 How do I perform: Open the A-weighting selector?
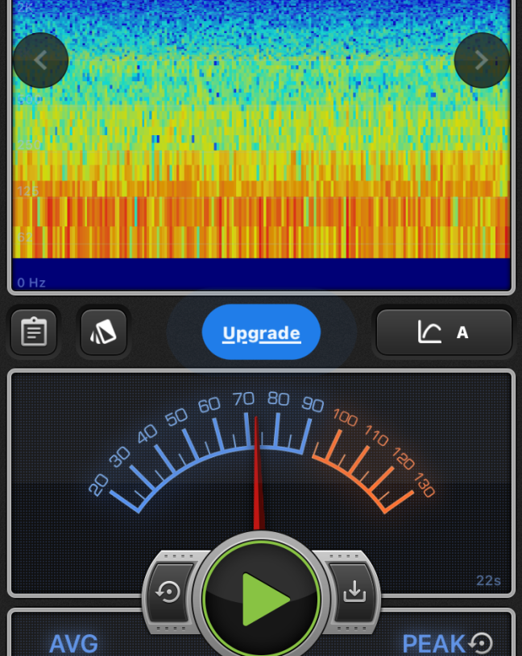462,332
